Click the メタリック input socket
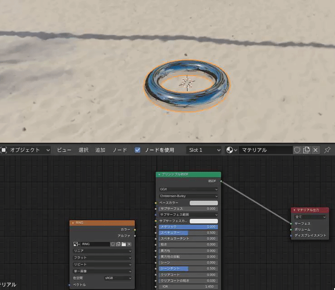The width and height of the screenshot is (335, 290). click(156, 227)
